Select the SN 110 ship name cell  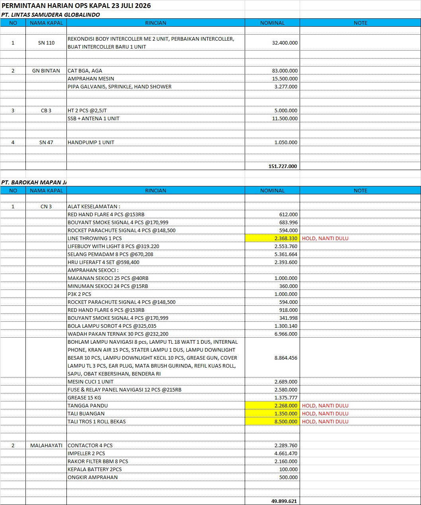(x=46, y=43)
